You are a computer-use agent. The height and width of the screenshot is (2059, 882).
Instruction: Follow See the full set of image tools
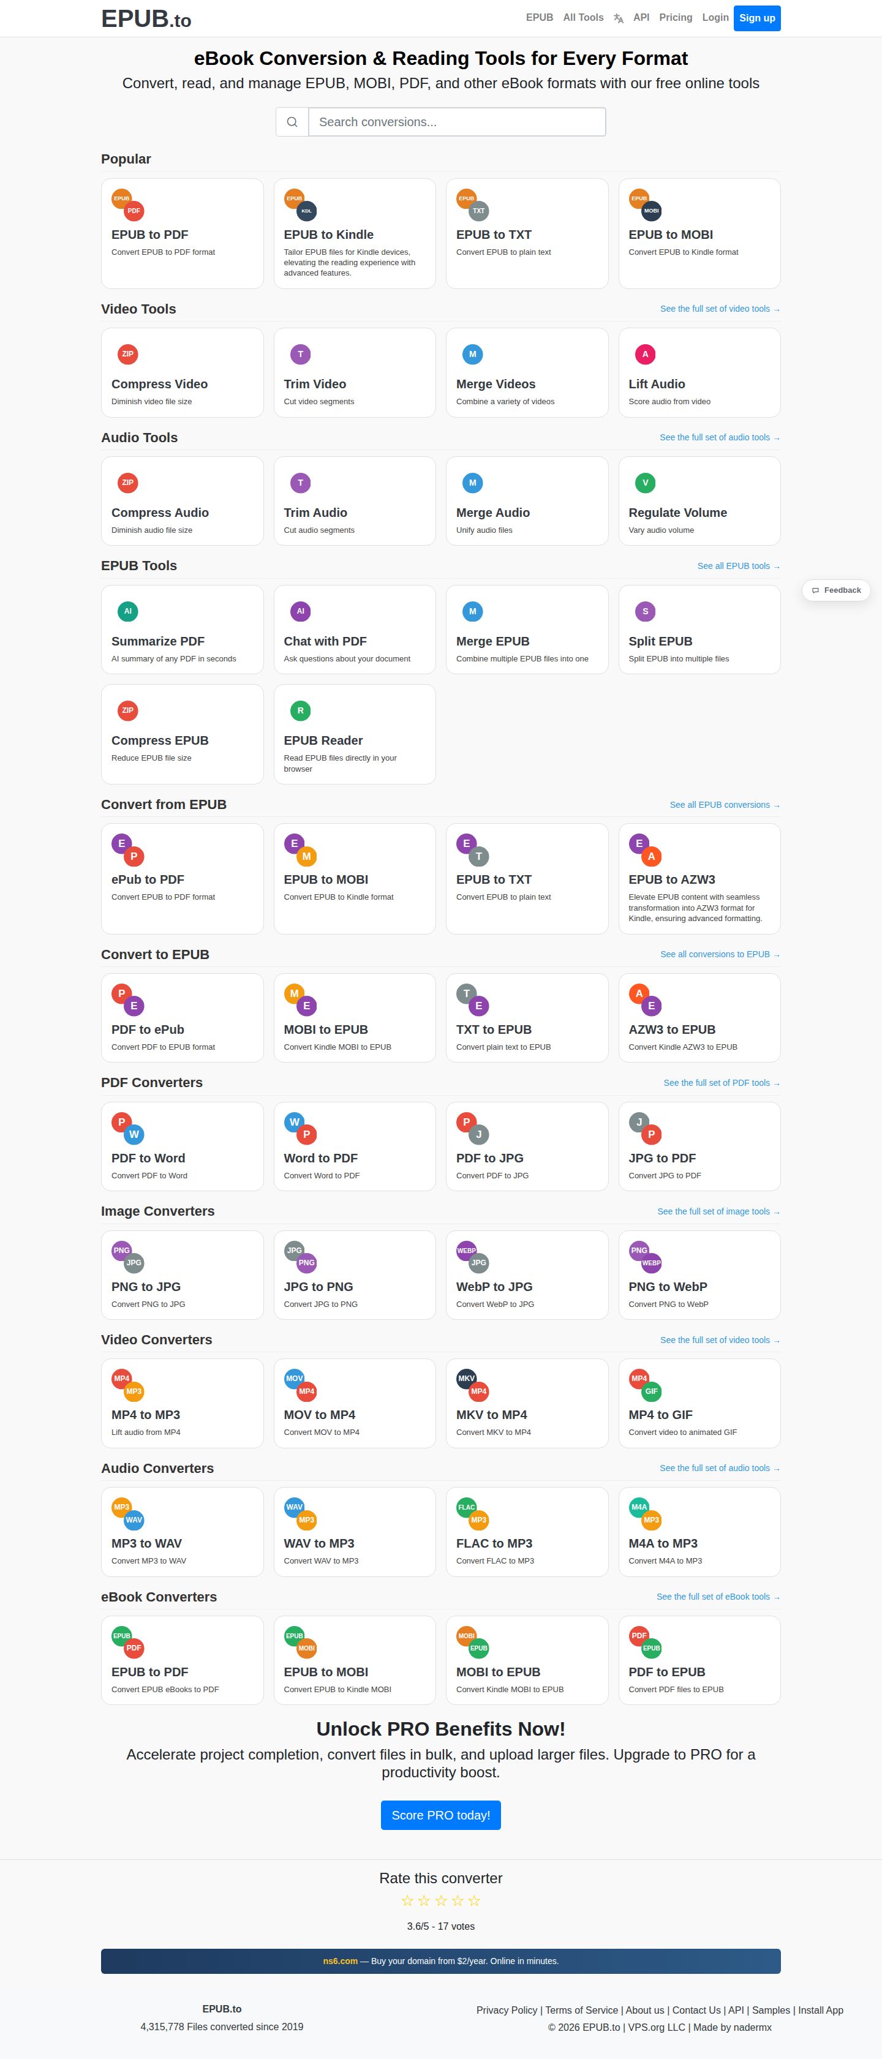(718, 1212)
